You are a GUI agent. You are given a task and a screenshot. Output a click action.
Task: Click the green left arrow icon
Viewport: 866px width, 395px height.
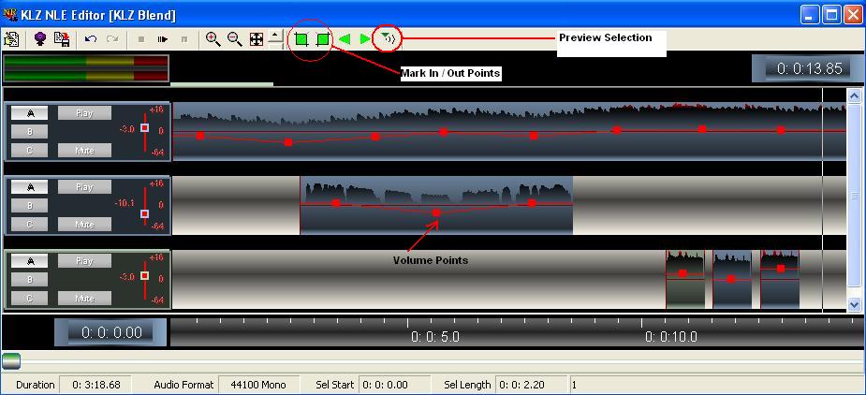(345, 39)
